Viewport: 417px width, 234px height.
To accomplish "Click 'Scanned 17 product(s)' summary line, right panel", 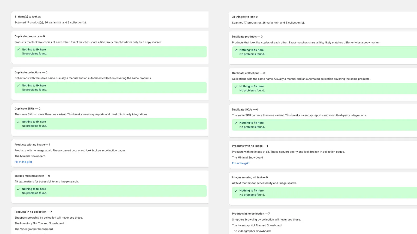I will [268, 23].
